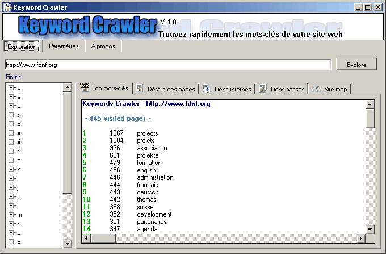The image size is (386, 254).
Task: Click the Liens internes tab icon
Action: click(207, 88)
